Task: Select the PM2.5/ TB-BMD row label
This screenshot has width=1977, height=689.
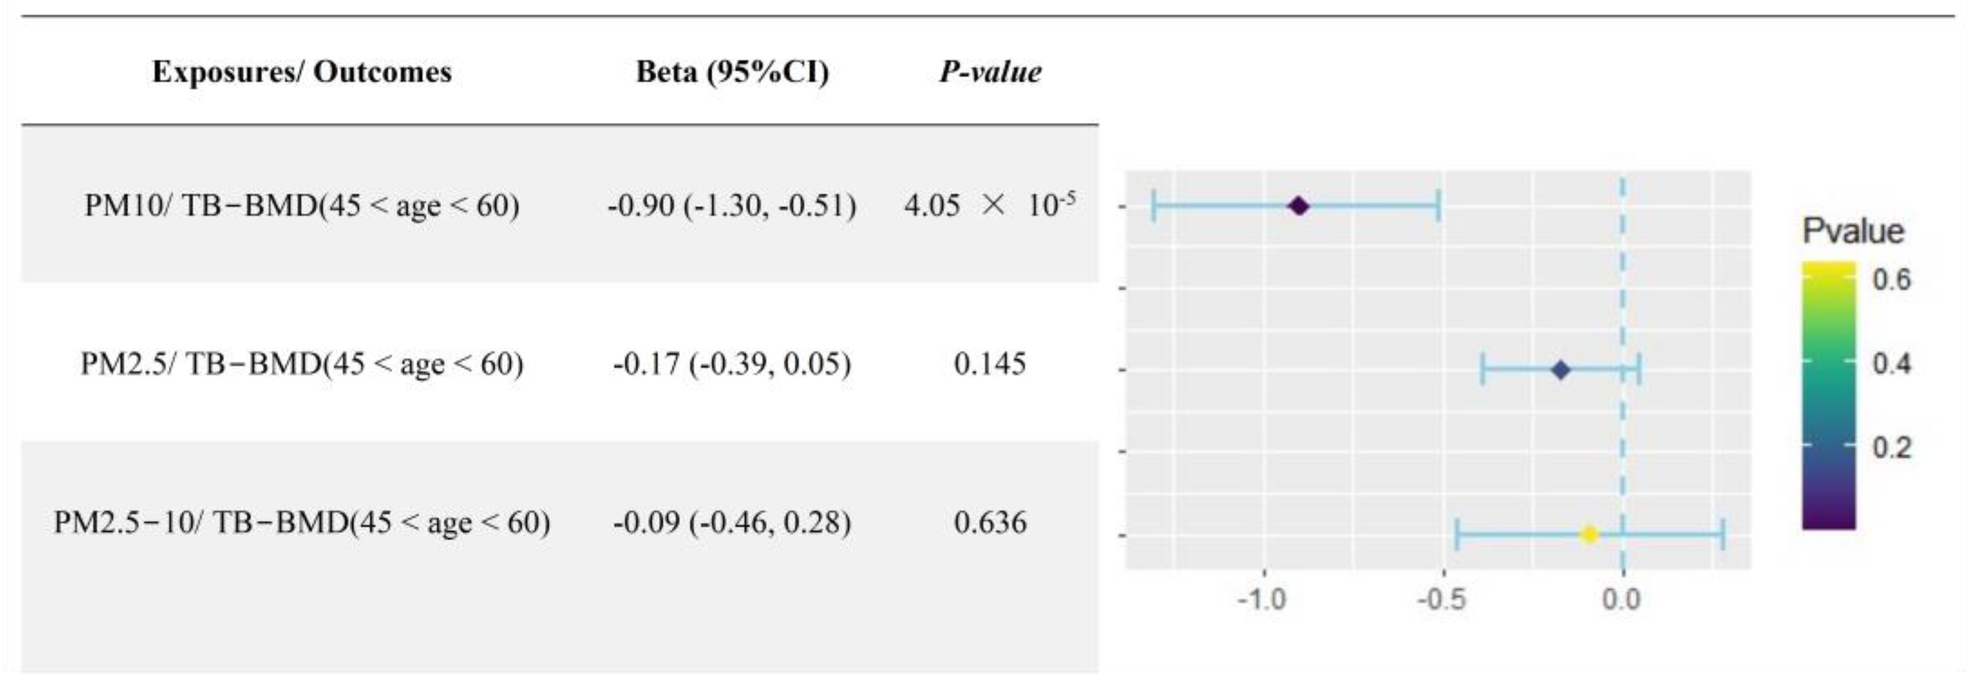Action: [x=301, y=364]
